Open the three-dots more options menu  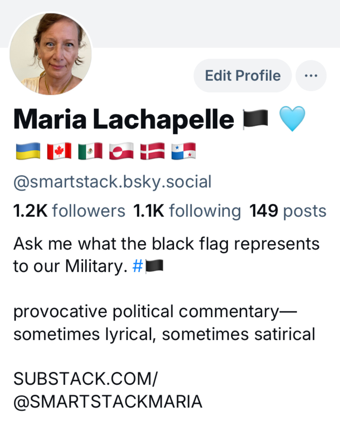(x=311, y=75)
